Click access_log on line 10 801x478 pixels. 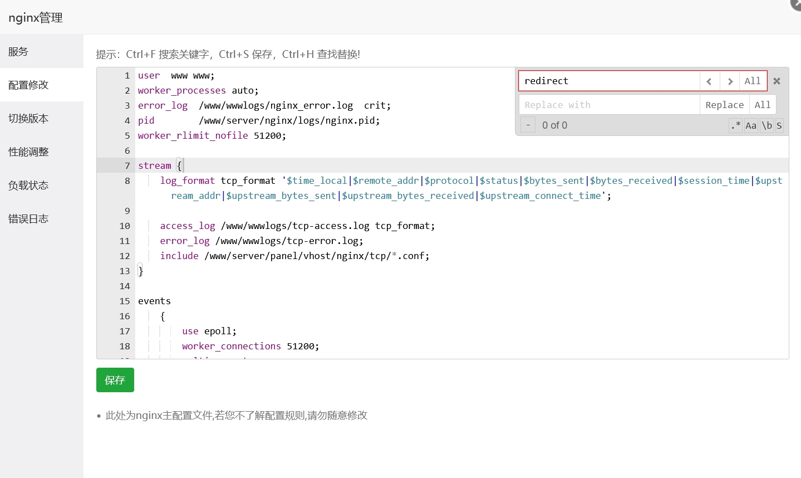click(x=188, y=226)
